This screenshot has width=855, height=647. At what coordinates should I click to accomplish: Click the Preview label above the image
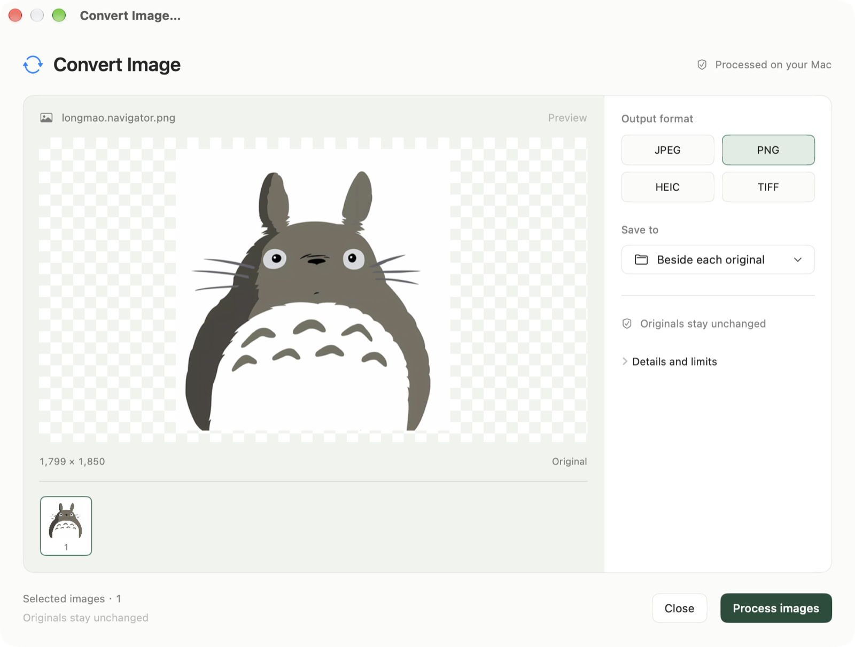[x=567, y=117]
